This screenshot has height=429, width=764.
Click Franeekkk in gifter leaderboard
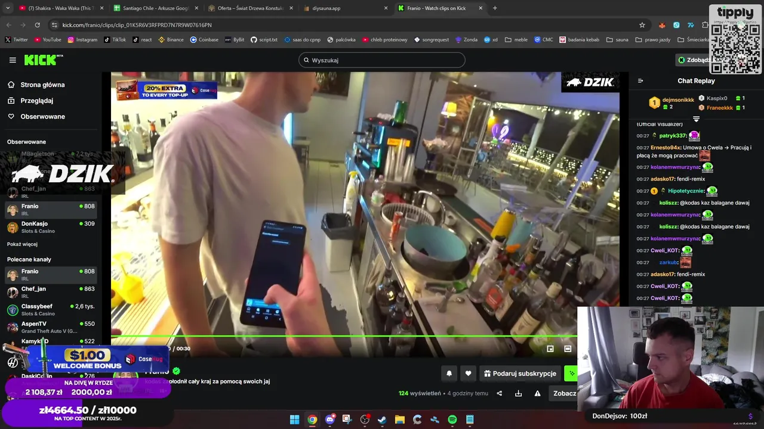[x=720, y=108]
